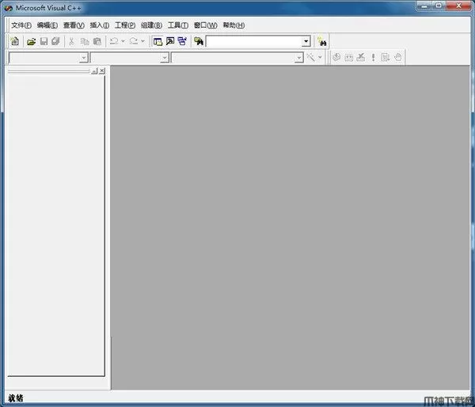
Task: Click the Save All icon
Action: pyautogui.click(x=55, y=41)
